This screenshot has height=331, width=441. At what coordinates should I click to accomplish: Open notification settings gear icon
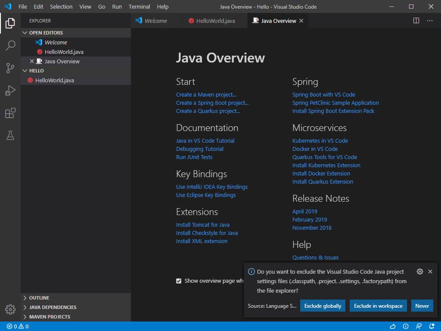419,272
